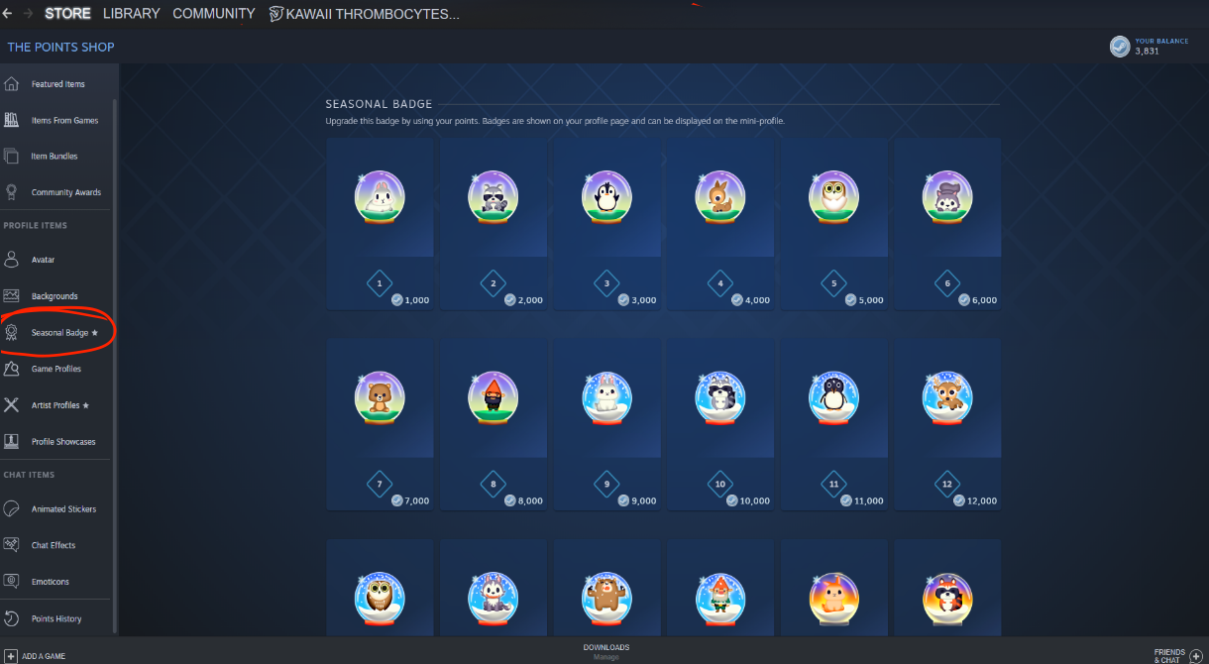Select Items From Games in sidebar
The height and width of the screenshot is (664, 1209).
[64, 120]
